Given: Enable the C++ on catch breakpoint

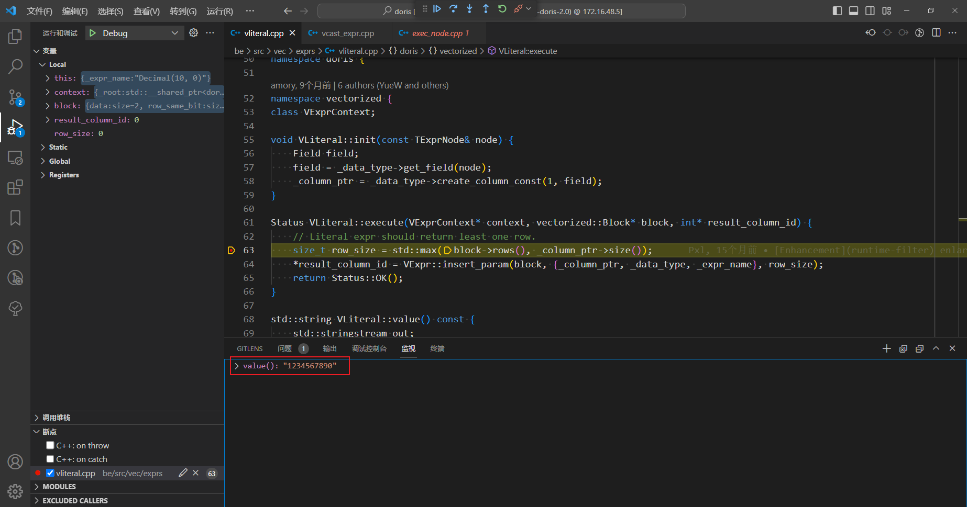Looking at the screenshot, I should [50, 459].
